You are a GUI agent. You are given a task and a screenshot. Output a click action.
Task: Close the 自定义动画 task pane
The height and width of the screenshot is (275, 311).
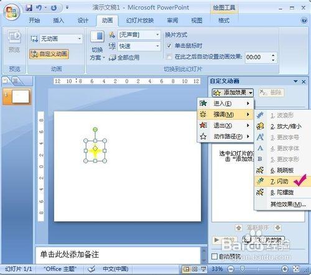[x=304, y=82]
